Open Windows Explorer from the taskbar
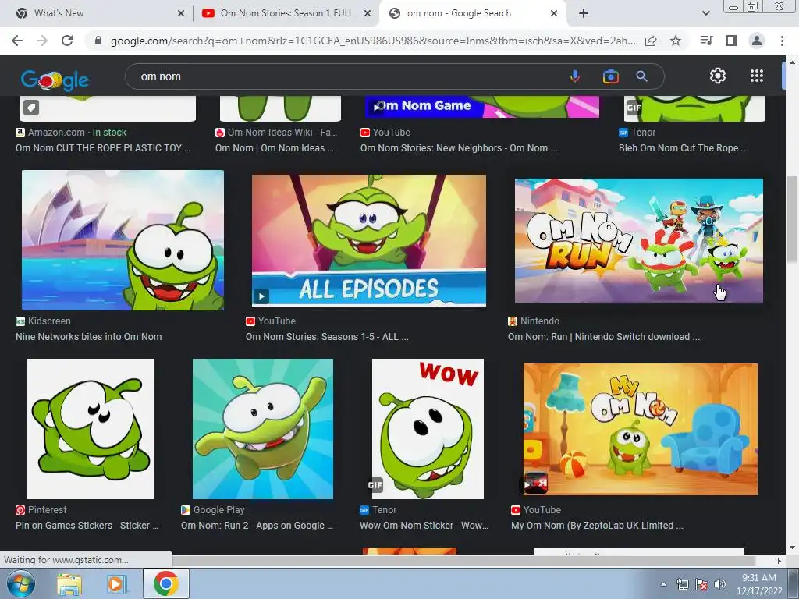Image resolution: width=799 pixels, height=599 pixels. 69,584
